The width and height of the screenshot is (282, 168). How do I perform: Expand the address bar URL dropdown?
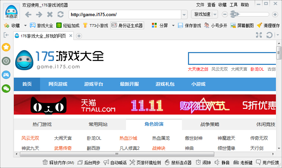(184, 14)
